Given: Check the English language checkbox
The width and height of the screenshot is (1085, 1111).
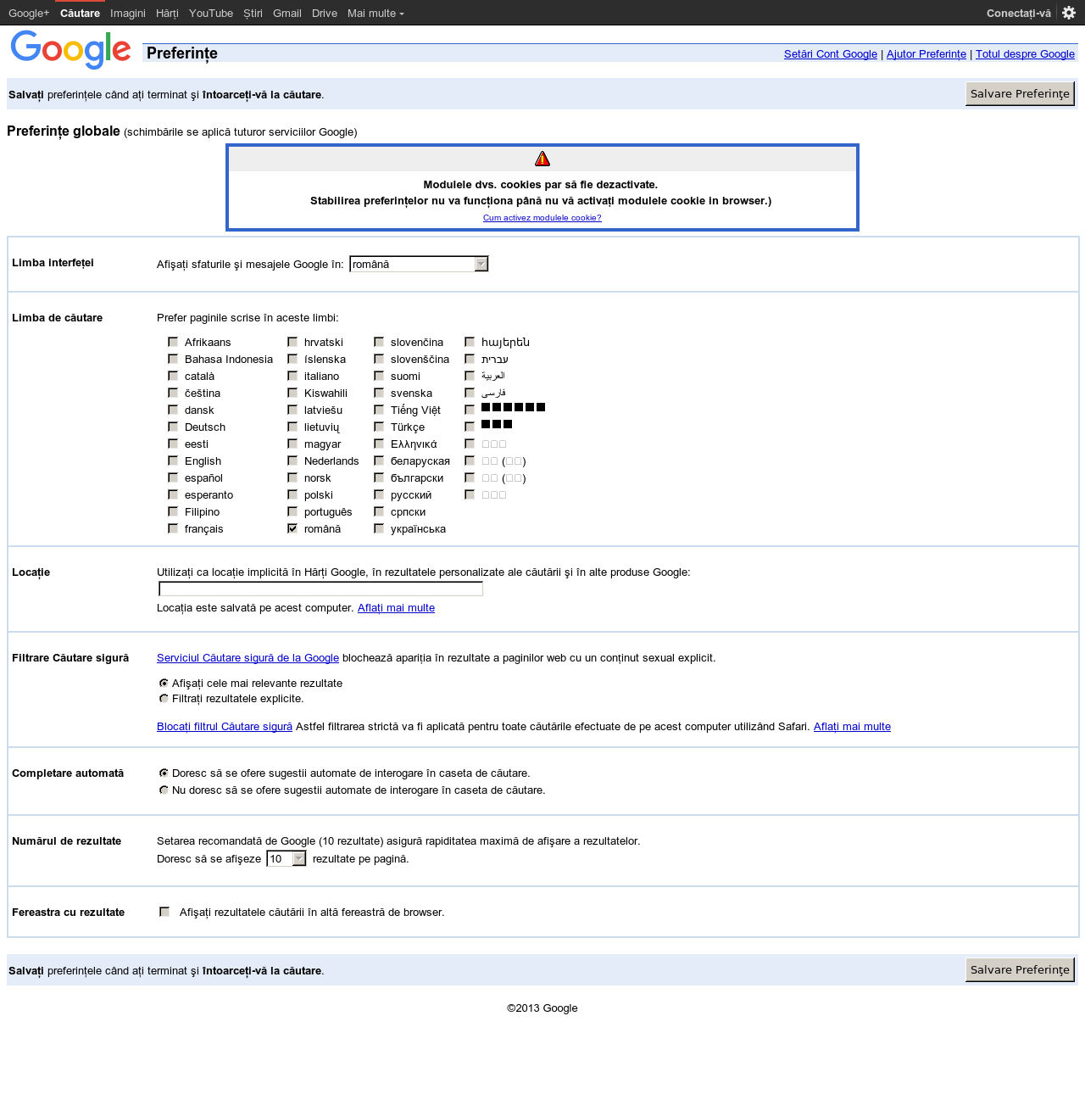Looking at the screenshot, I should [x=173, y=461].
